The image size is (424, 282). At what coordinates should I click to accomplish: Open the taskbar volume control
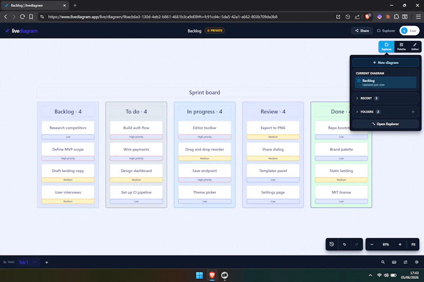tap(386, 275)
